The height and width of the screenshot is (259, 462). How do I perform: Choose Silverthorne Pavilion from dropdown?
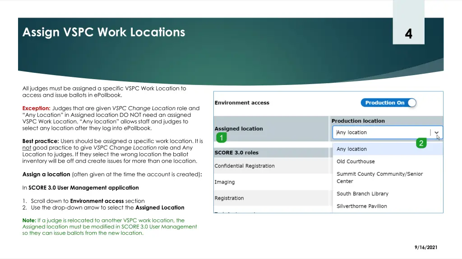tap(362, 206)
